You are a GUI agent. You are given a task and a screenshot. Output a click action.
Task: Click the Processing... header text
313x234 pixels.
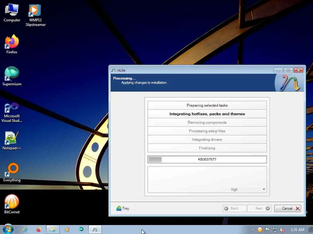124,78
